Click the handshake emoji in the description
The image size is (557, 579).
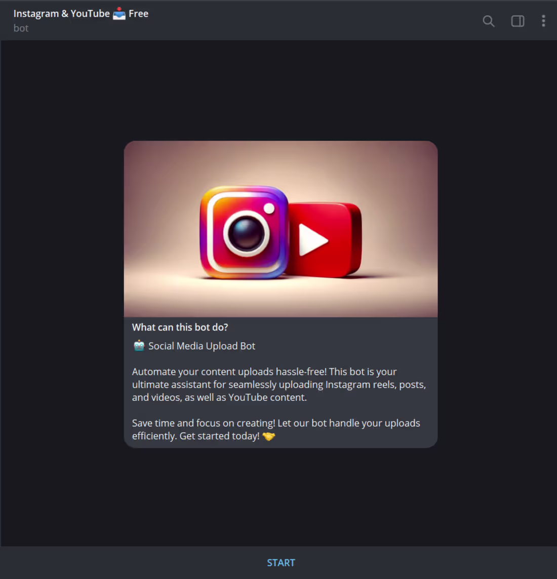pyautogui.click(x=268, y=436)
